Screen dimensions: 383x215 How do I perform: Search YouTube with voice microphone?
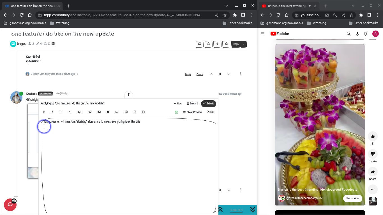coord(357,34)
